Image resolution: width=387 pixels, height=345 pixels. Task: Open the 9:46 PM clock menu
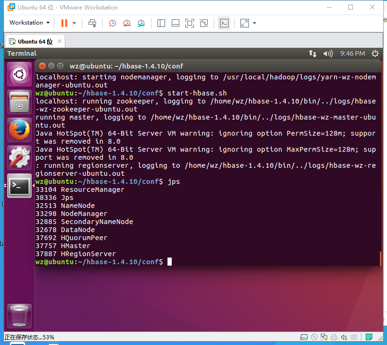tap(352, 53)
